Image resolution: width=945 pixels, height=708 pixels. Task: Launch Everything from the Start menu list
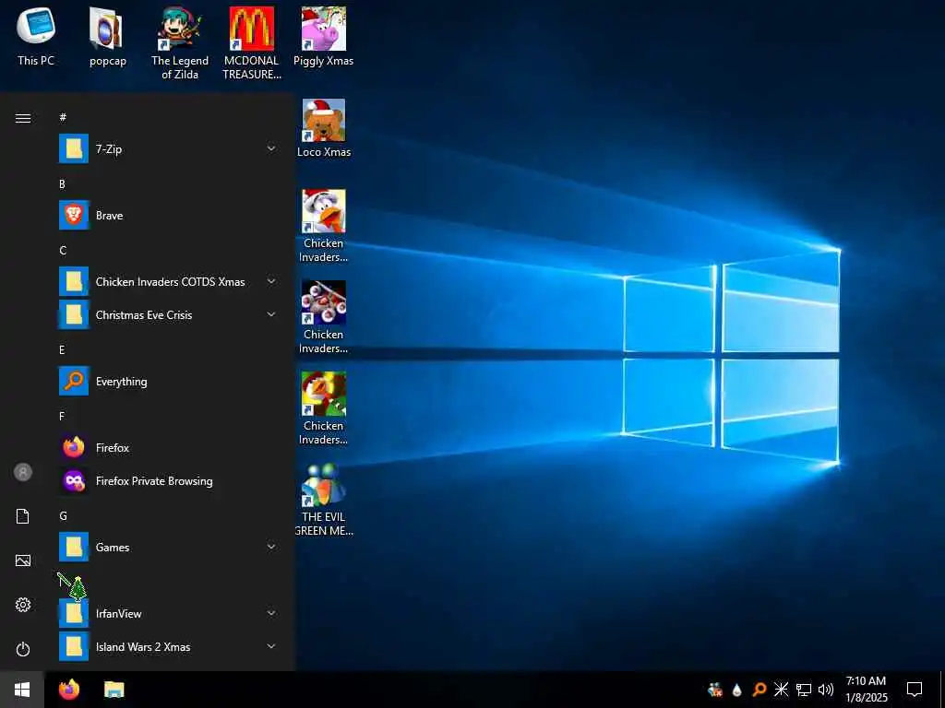[x=168, y=381]
